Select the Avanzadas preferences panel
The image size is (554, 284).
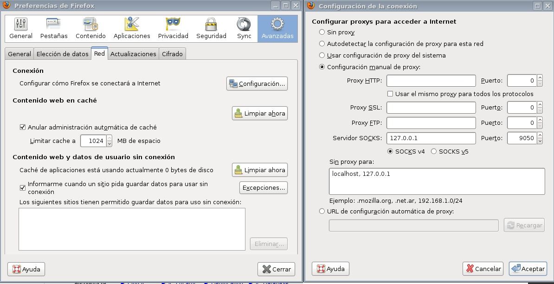(x=277, y=28)
